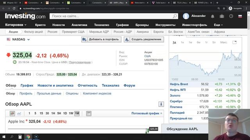Image resolution: width=250 pixels, height=140 pixels.
Task: Expand the NASDAQ exchange dropdown
Action: [x=29, y=40]
